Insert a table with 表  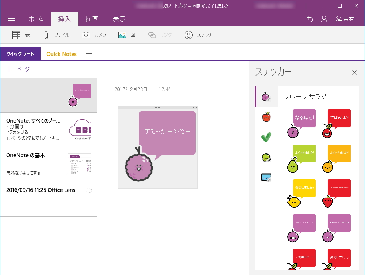point(21,35)
